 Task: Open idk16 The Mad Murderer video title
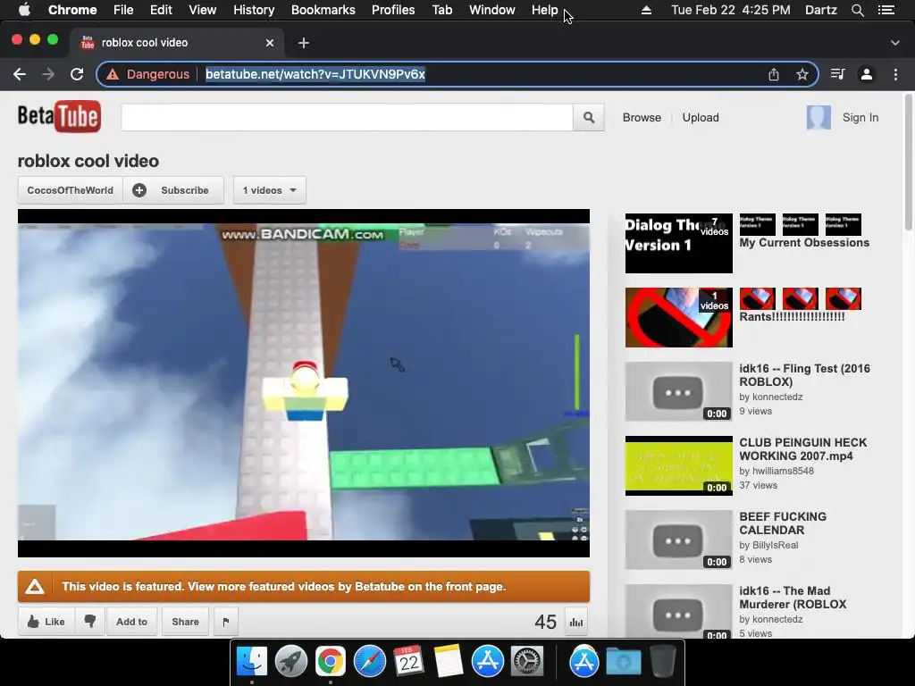(x=793, y=598)
